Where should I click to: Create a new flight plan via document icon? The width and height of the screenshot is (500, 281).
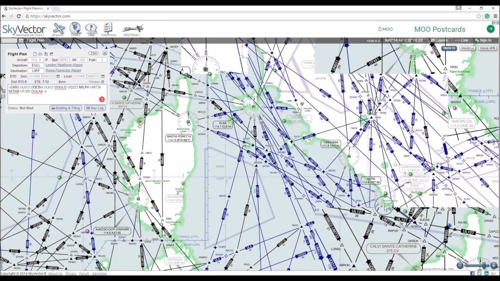coord(35,53)
